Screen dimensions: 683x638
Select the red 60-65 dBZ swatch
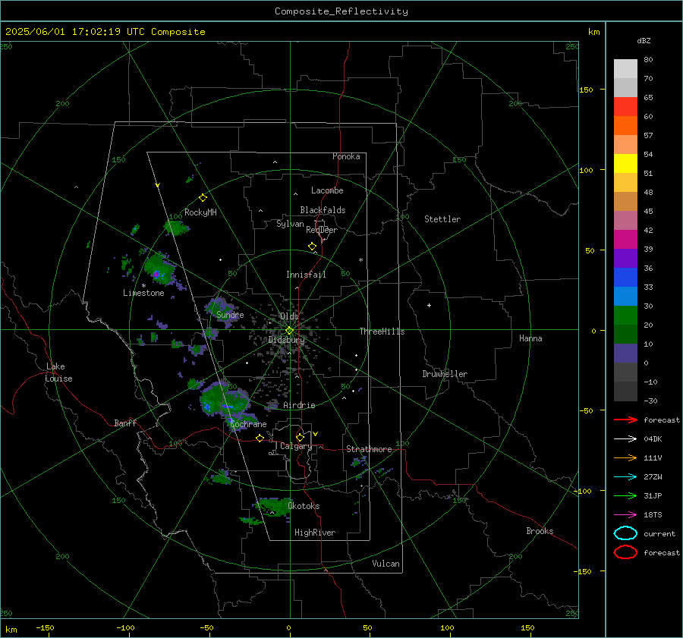click(625, 107)
